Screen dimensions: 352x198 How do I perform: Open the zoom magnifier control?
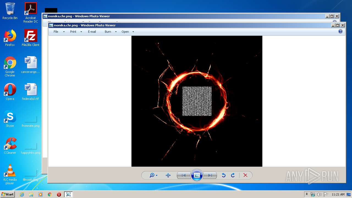(153, 175)
